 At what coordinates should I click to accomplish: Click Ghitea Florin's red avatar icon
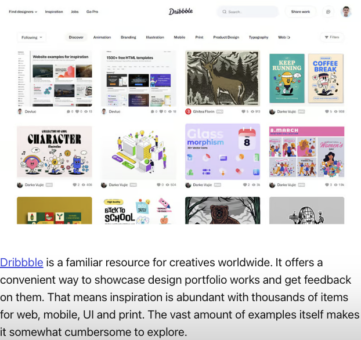188,111
